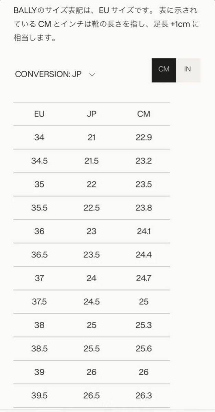The image size is (215, 412).
Task: Click JP size 26 cell
Action: click(91, 372)
